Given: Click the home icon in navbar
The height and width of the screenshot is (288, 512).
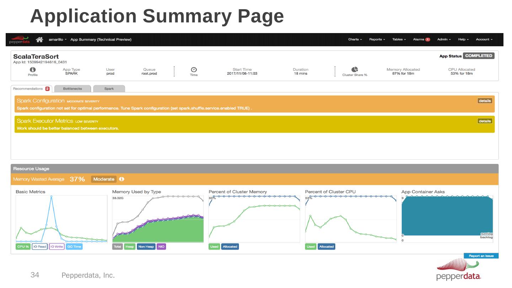Looking at the screenshot, I should click(40, 39).
